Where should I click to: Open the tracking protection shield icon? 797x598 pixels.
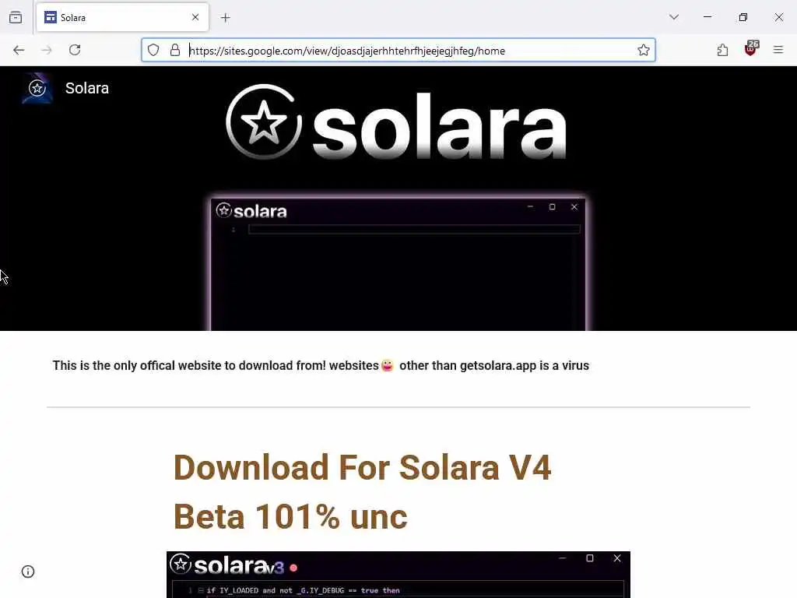(153, 50)
